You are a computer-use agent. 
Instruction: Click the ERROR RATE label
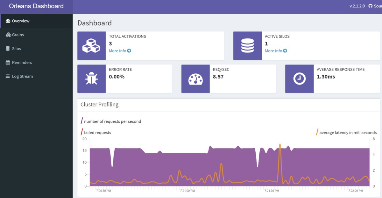coord(120,70)
